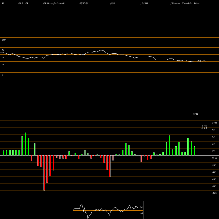
Task: Click the 'Nuveen Taxable Mun' title text
Action: pyautogui.click(x=185, y=4)
